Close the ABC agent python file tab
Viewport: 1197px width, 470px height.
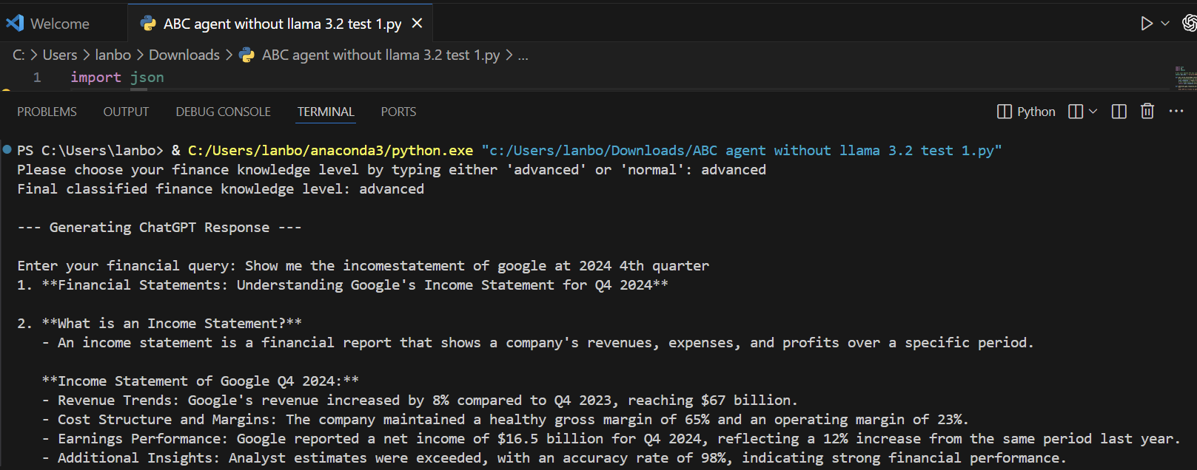coord(418,24)
